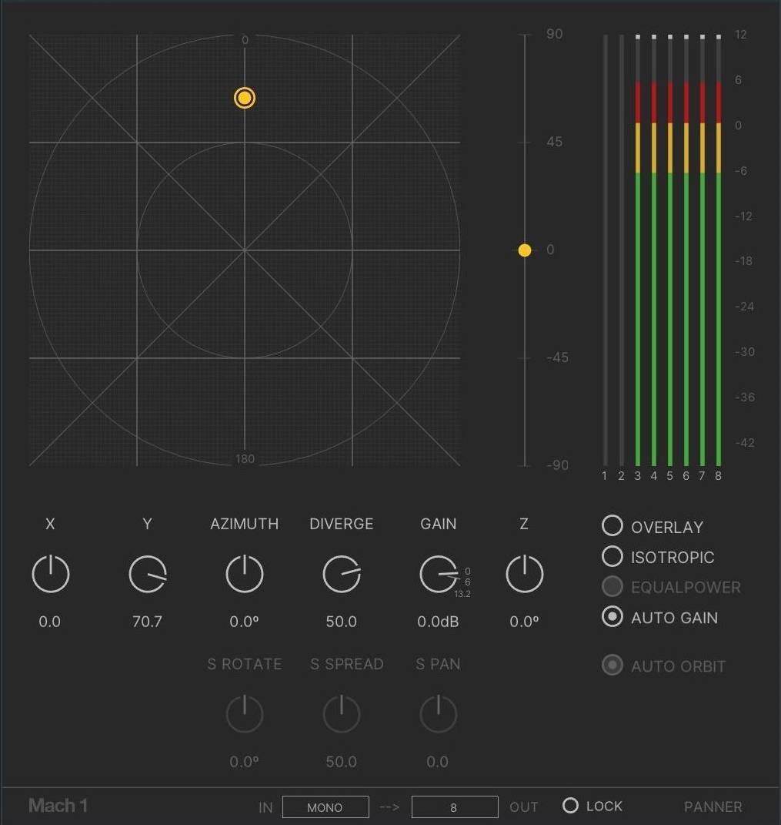Click the X position knob
The image size is (781, 825).
(51, 574)
